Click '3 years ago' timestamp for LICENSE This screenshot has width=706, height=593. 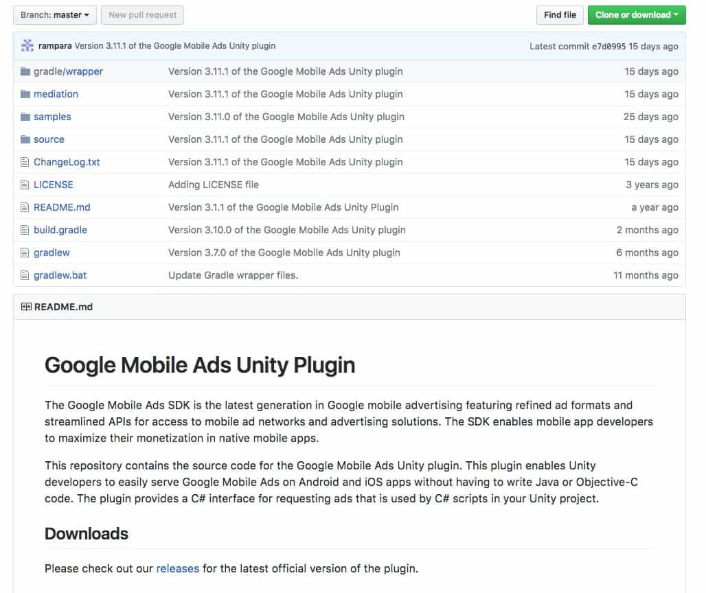[x=652, y=185]
